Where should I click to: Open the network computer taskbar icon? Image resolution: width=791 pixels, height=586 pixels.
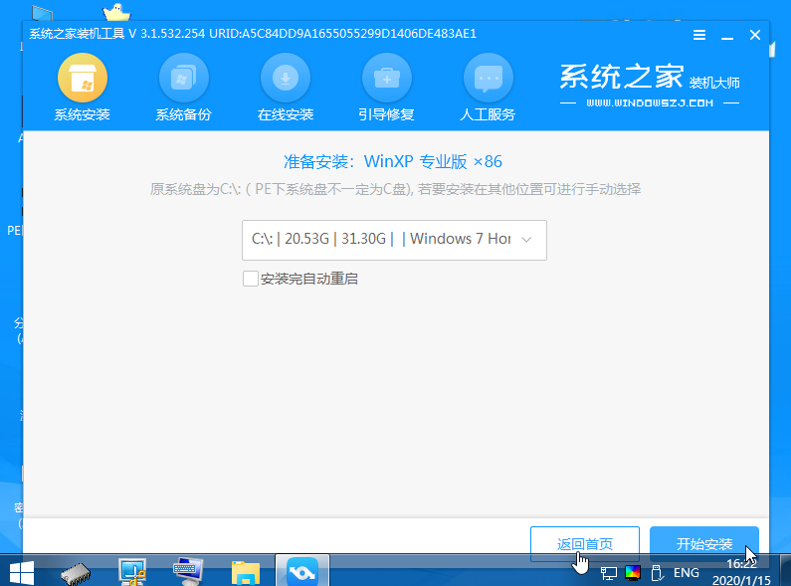click(x=132, y=571)
